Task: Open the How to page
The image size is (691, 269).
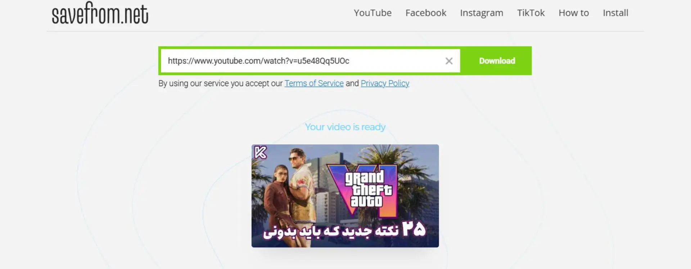Action: click(x=574, y=13)
